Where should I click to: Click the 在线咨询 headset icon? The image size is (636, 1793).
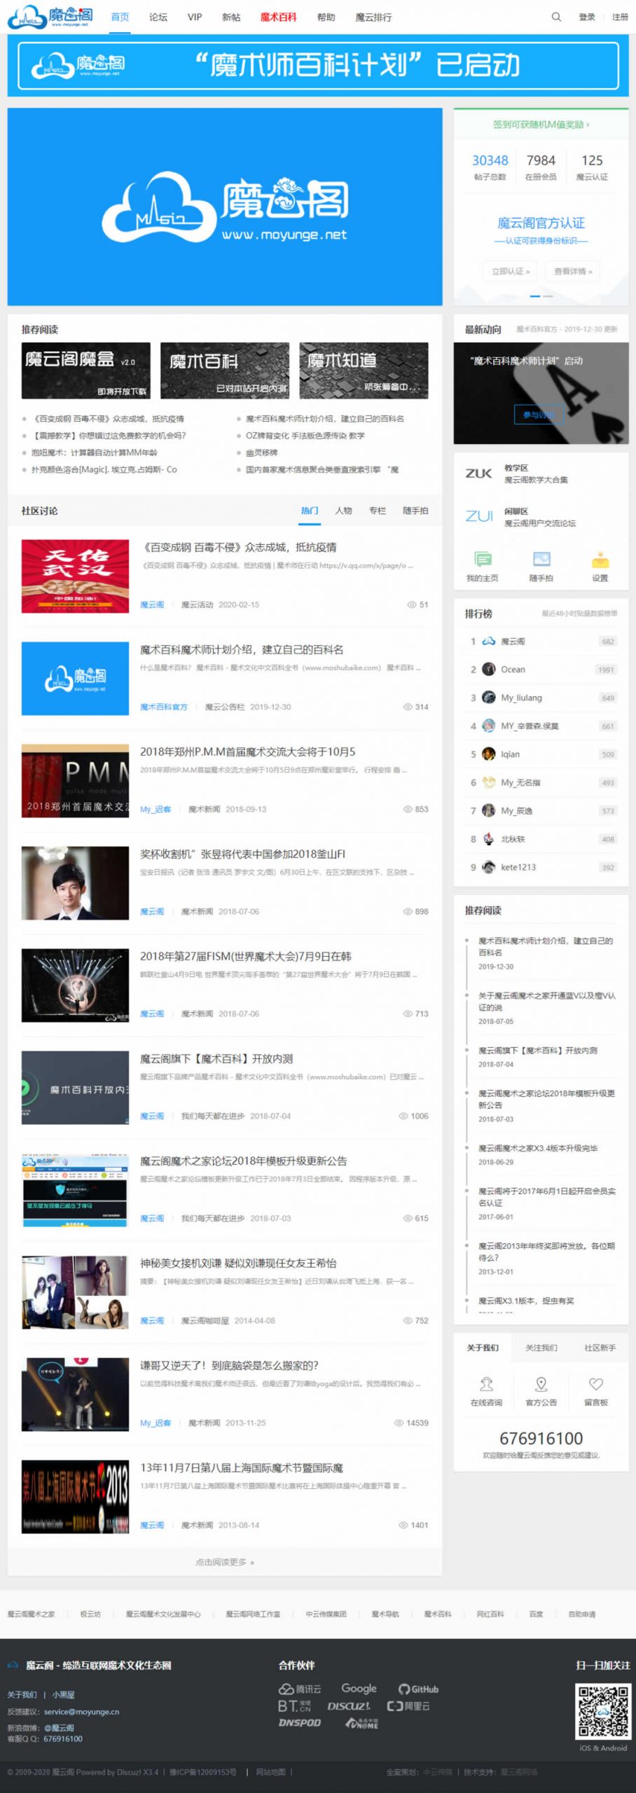pyautogui.click(x=486, y=1384)
